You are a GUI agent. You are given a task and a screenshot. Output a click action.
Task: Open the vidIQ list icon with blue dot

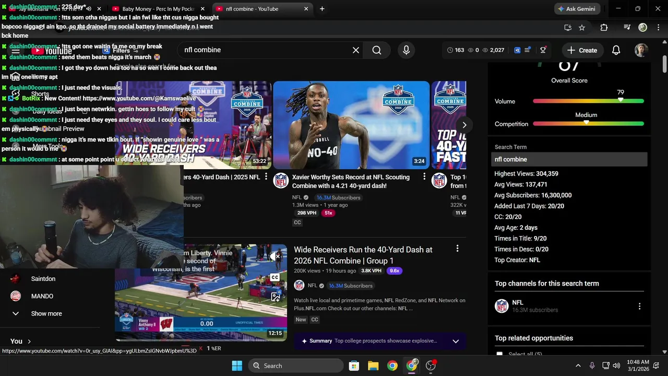527,50
